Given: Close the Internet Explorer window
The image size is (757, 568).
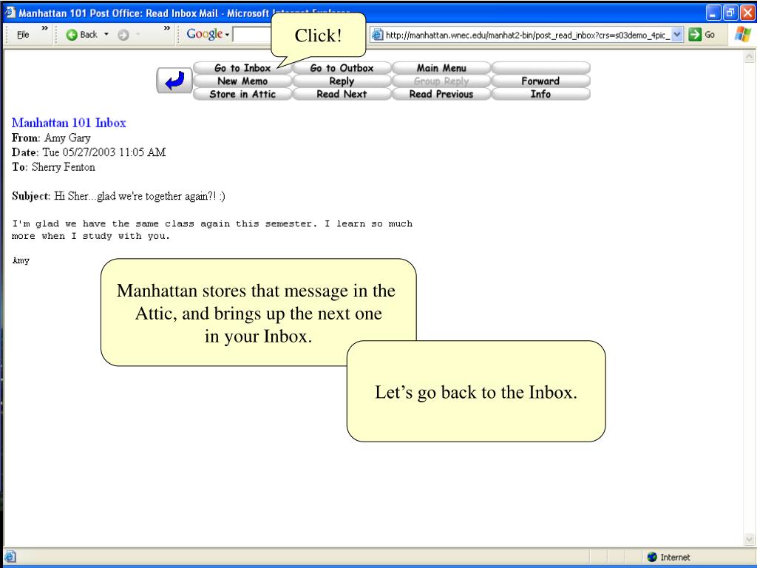Looking at the screenshot, I should click(747, 13).
